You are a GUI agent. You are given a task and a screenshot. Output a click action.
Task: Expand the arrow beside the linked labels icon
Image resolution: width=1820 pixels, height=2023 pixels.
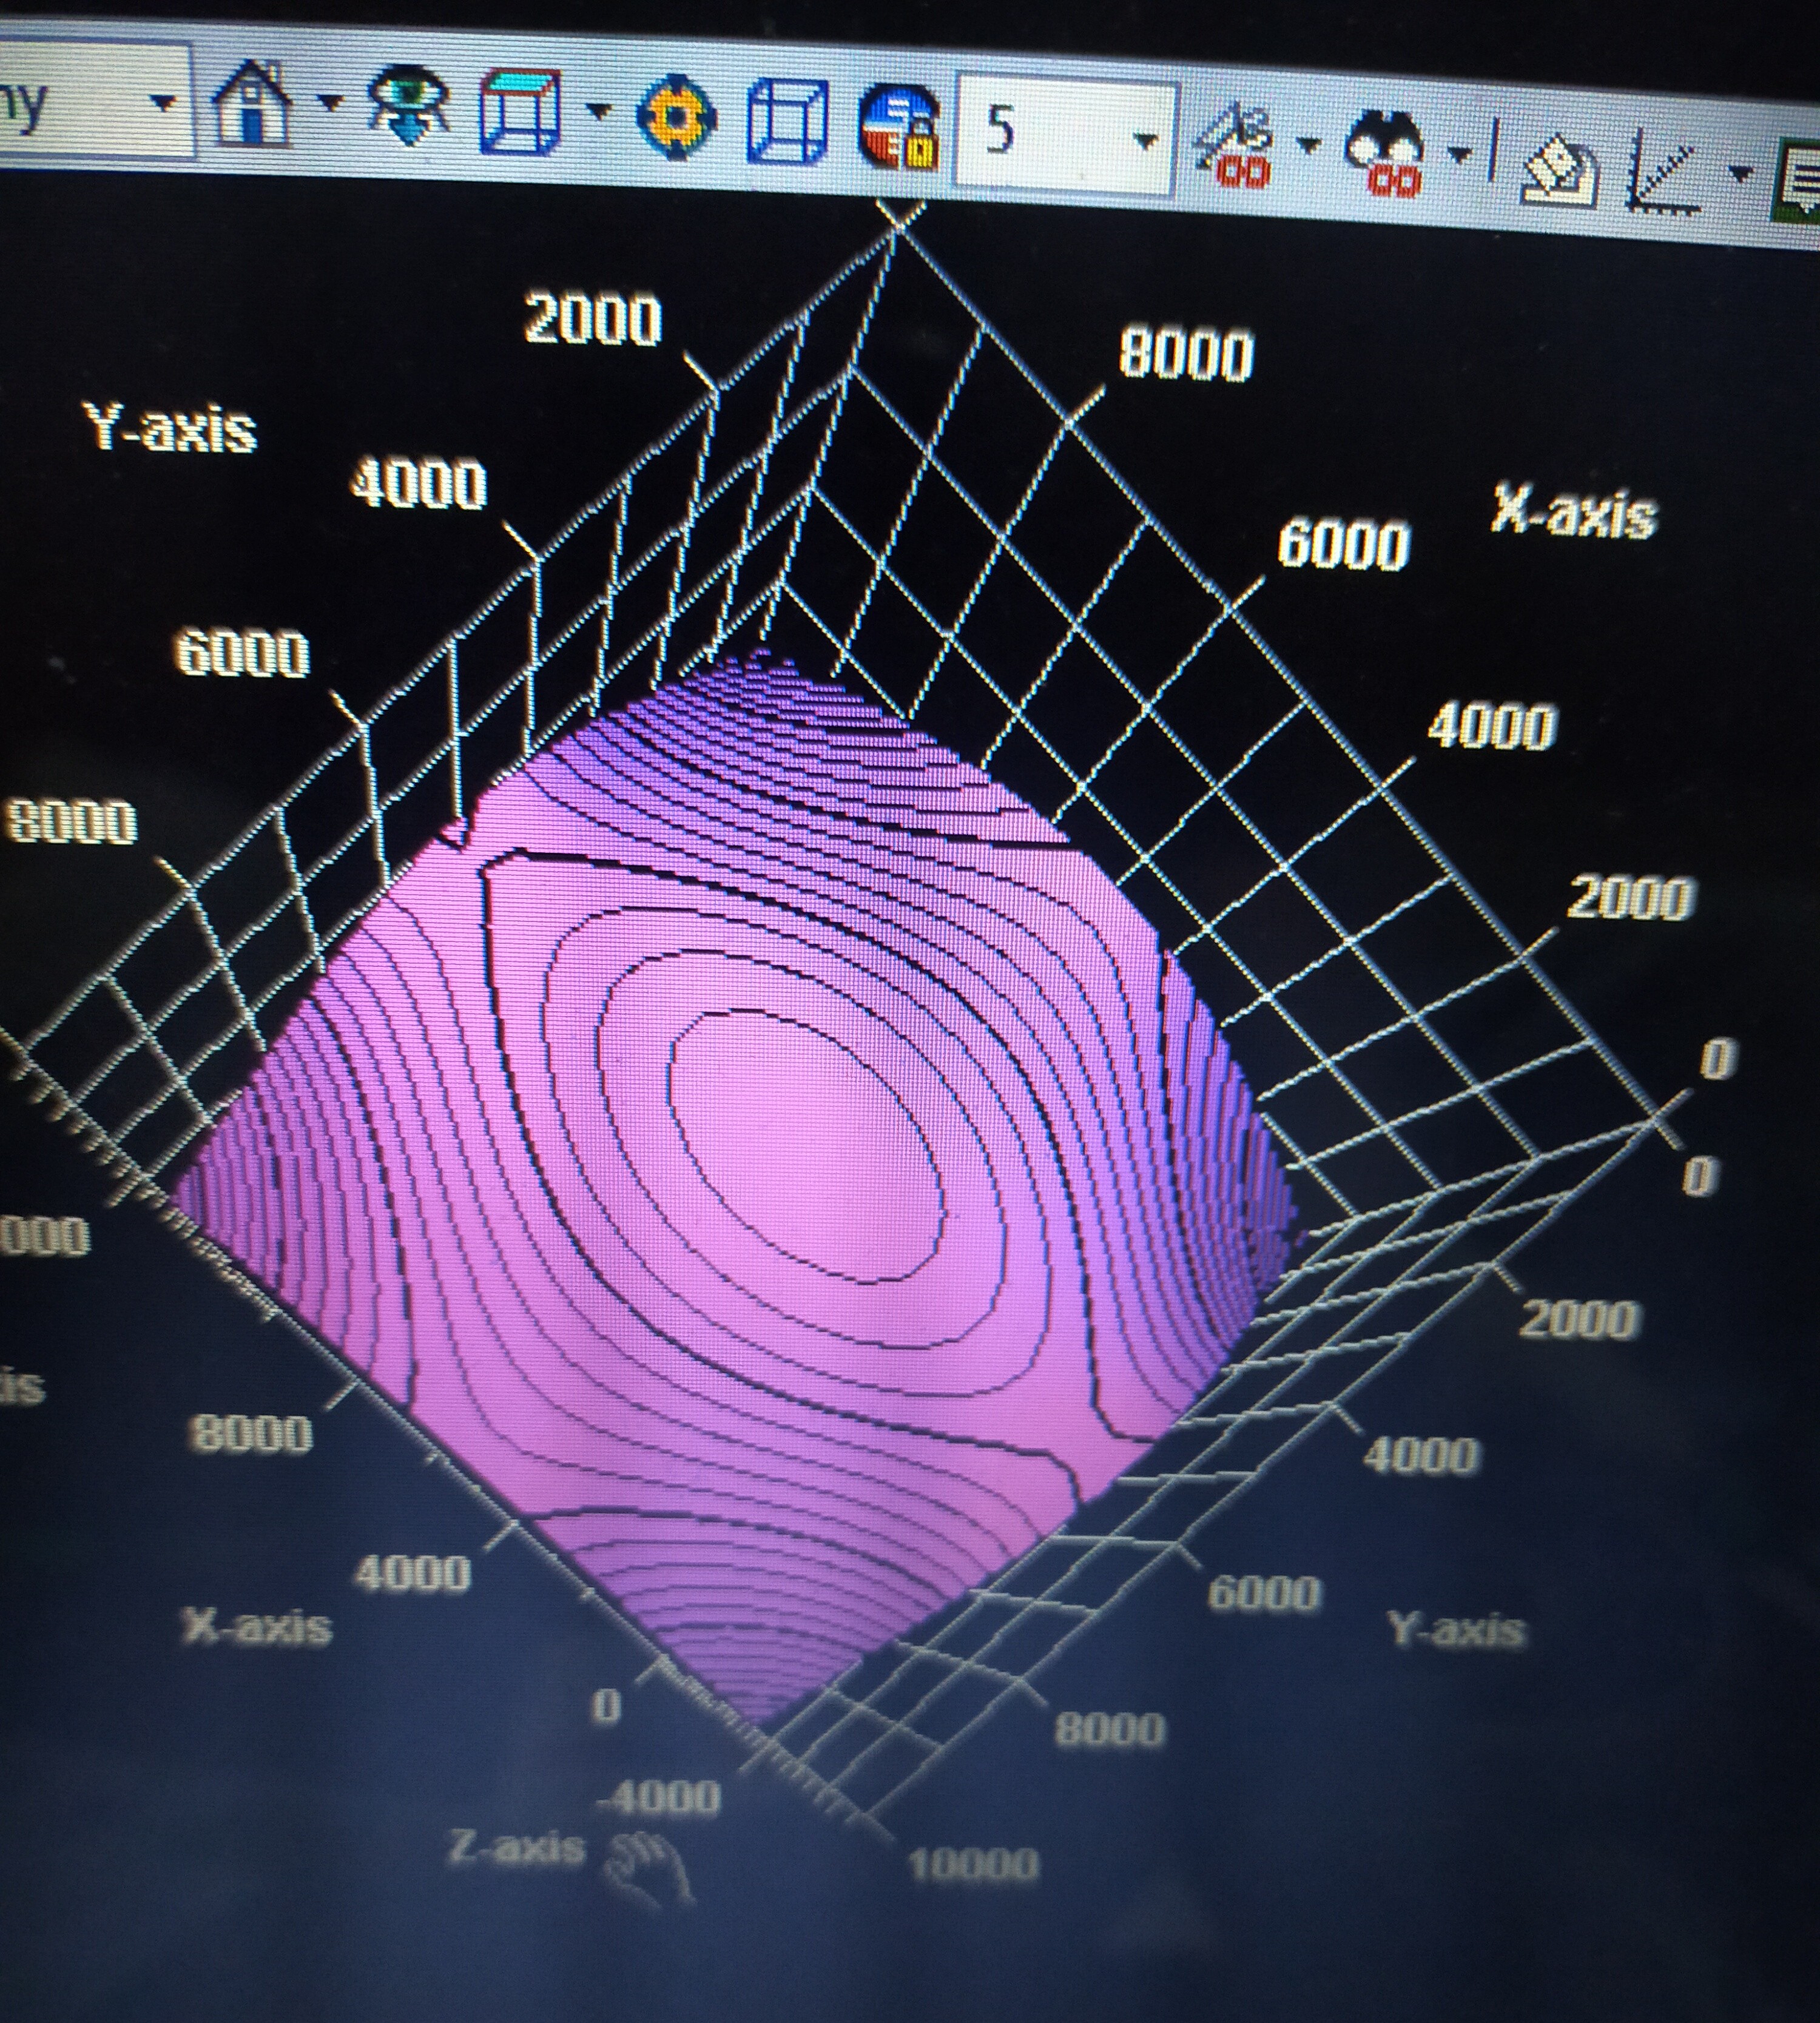1309,146
